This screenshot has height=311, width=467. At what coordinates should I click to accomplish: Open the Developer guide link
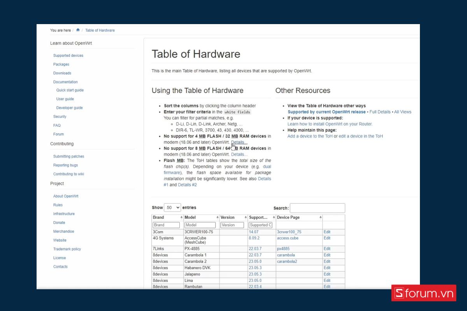click(70, 108)
